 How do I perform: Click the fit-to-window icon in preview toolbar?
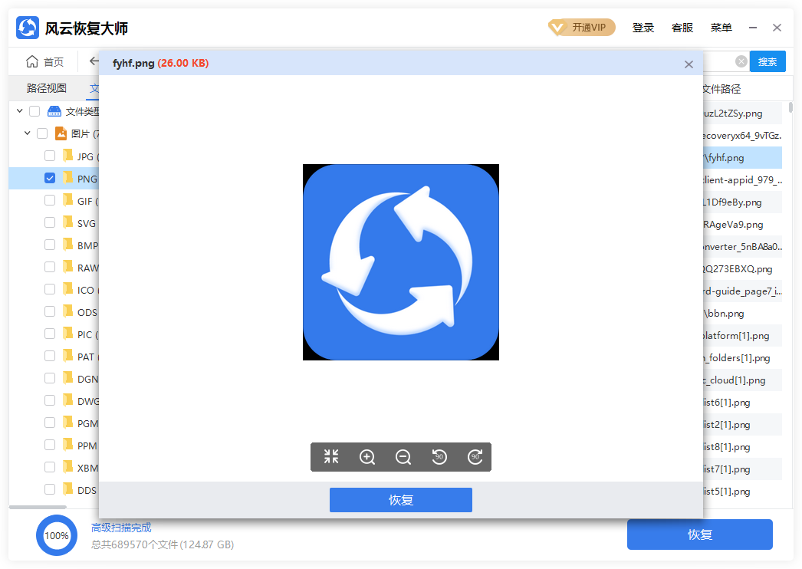pos(330,456)
